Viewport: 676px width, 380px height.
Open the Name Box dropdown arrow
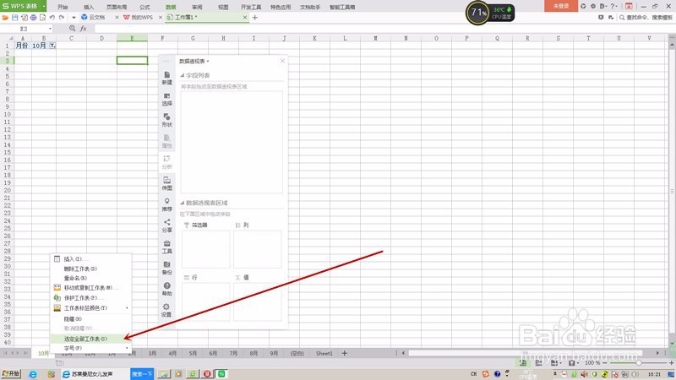(50, 29)
